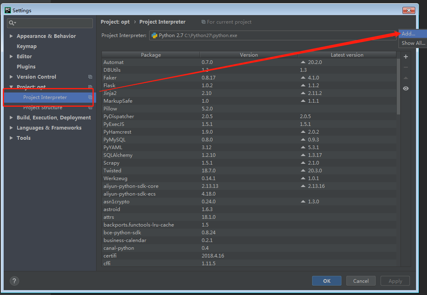Confirm settings with the OK button
Screen dimensions: 427x295
[x=326, y=281]
